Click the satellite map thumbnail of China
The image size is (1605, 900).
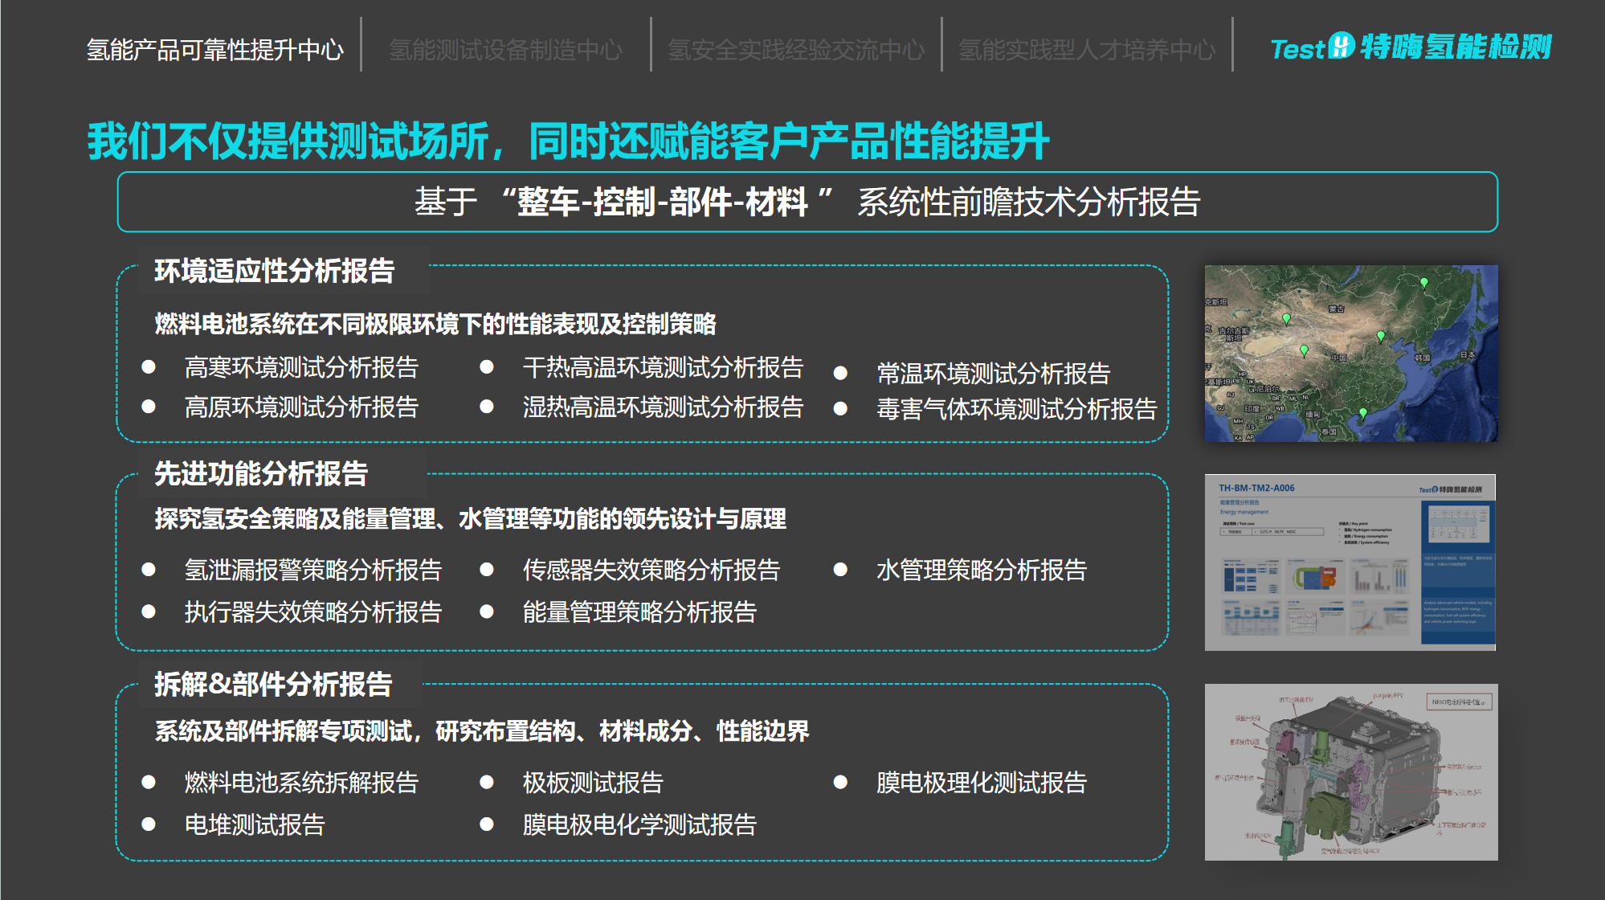click(1350, 353)
